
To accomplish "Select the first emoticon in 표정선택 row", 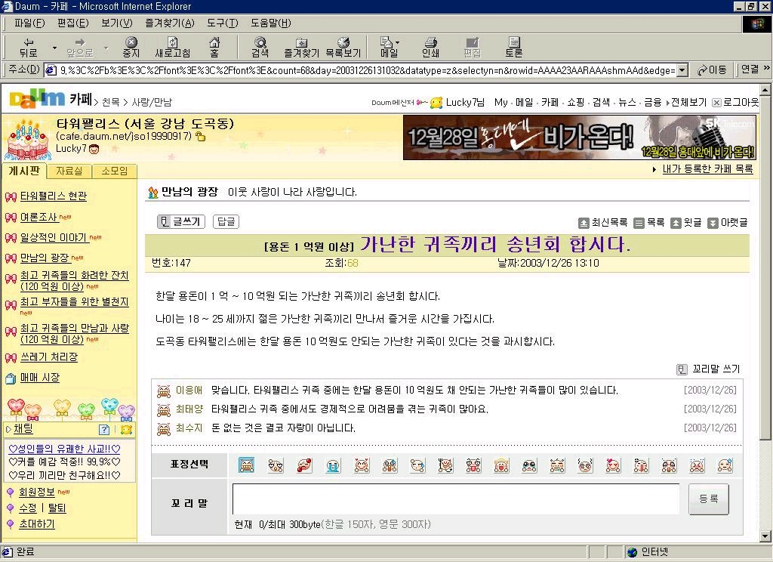I will (246, 465).
